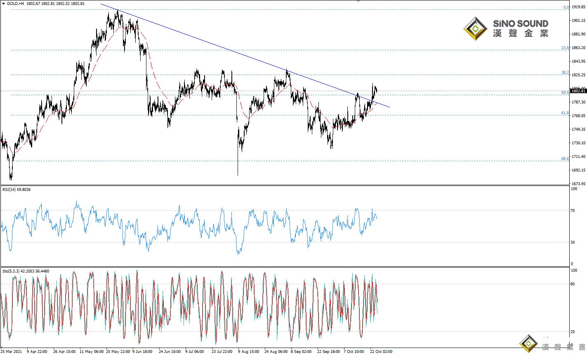This screenshot has height=355, width=587.
Task: Click the GOLD,H4 symbol label
Action: 15,4
